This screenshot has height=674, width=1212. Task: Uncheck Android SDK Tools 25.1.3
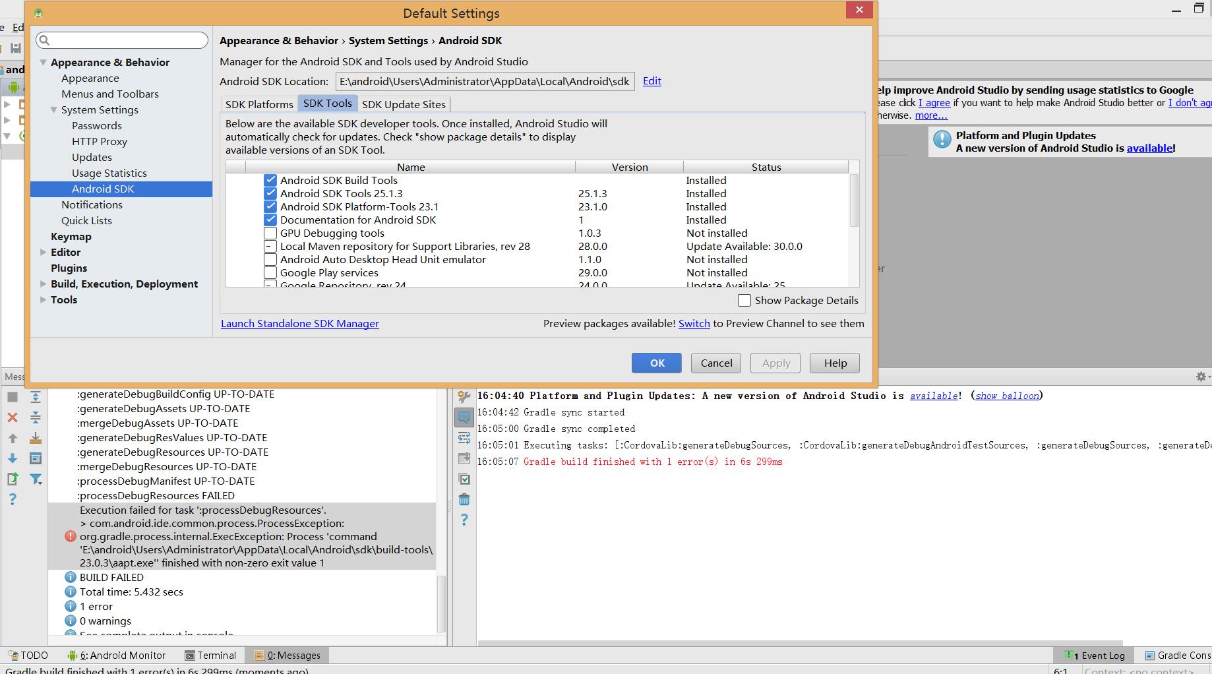coord(270,193)
